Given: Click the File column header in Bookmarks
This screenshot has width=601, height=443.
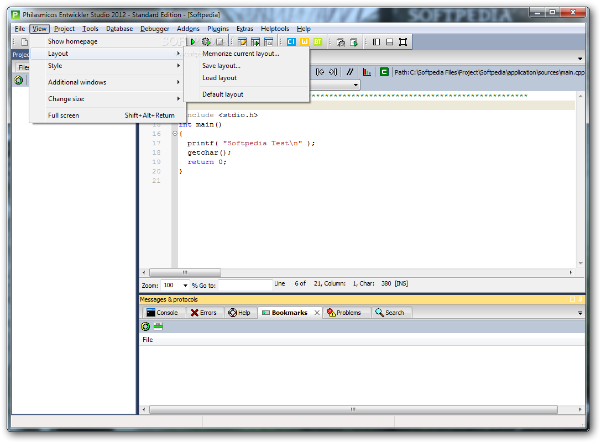Looking at the screenshot, I should (x=362, y=340).
